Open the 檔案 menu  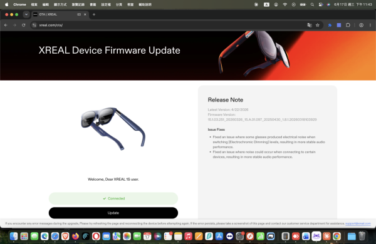(34, 4)
